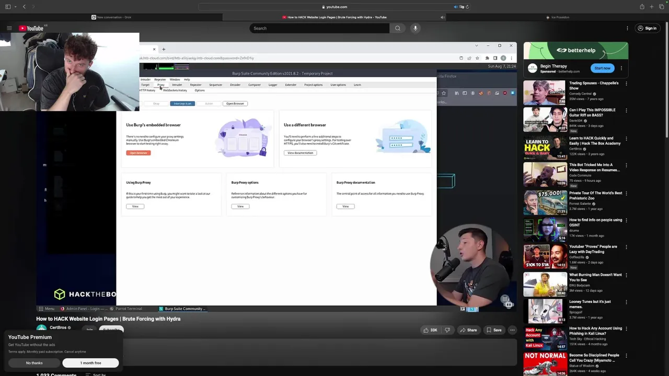The image size is (669, 376).
Task: Open the YouTube hamburger guide menu
Action: tap(9, 28)
